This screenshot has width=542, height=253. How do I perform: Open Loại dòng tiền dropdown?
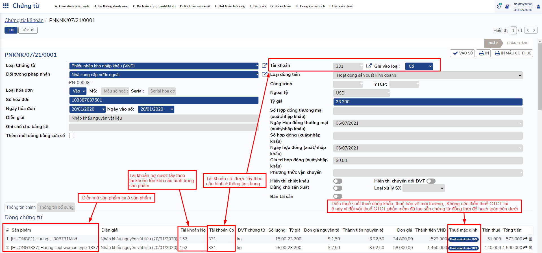[x=428, y=75]
